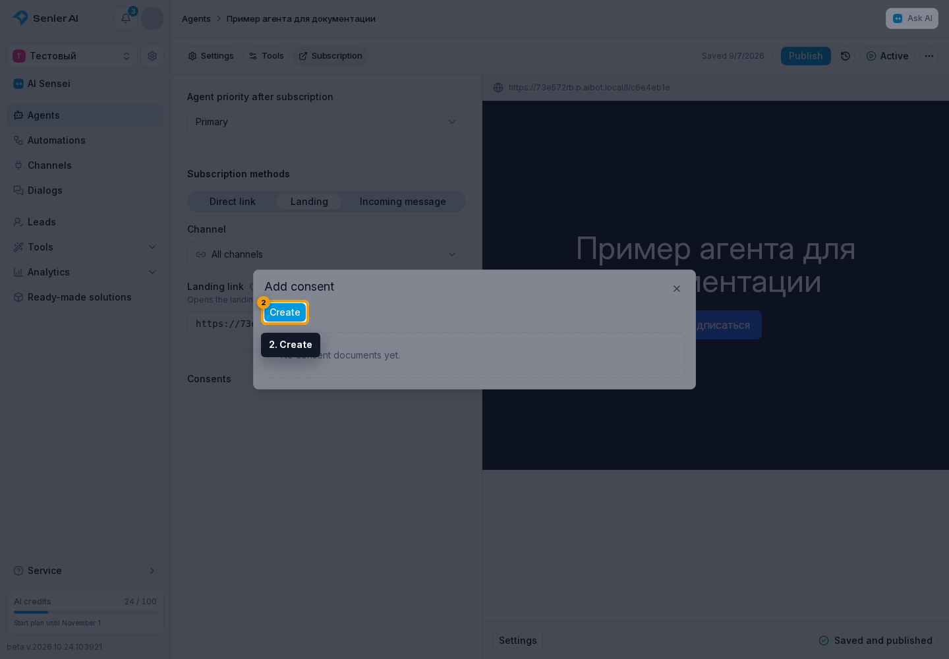This screenshot has height=659, width=949.
Task: Click the preview Settings button
Action: pos(518,641)
